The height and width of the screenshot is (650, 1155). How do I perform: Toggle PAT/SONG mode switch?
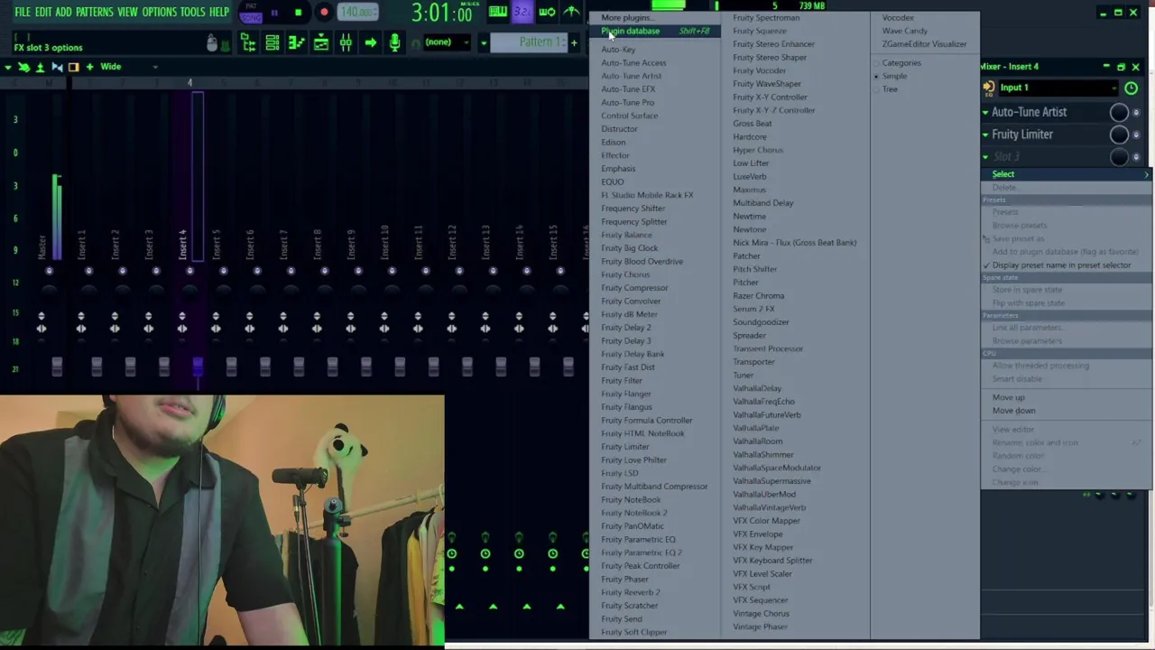click(x=252, y=13)
